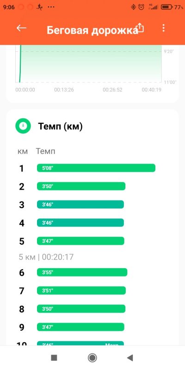Open the three-dot overflow menu
185x370 pixels.
tap(163, 28)
